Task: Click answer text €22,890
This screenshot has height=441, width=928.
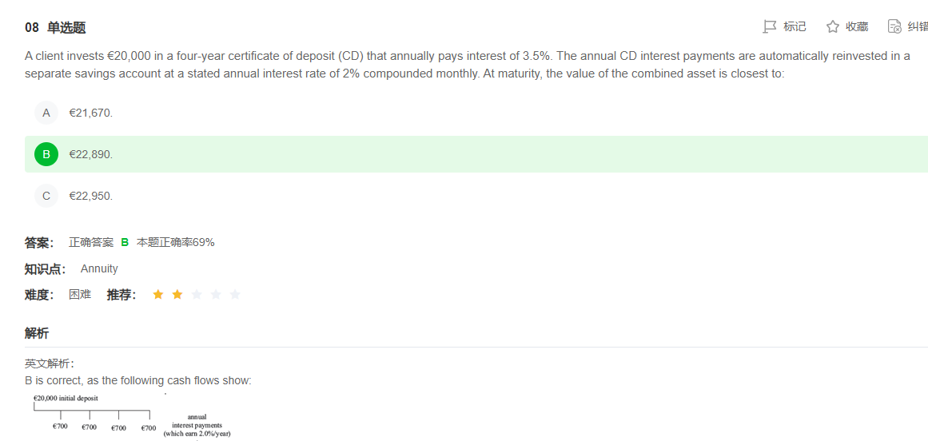Action: click(x=90, y=154)
